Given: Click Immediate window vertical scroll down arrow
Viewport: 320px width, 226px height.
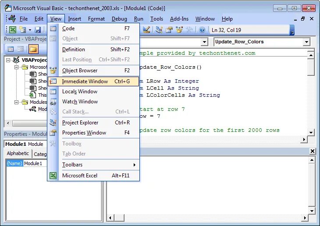Looking at the screenshot, I should [312, 211].
